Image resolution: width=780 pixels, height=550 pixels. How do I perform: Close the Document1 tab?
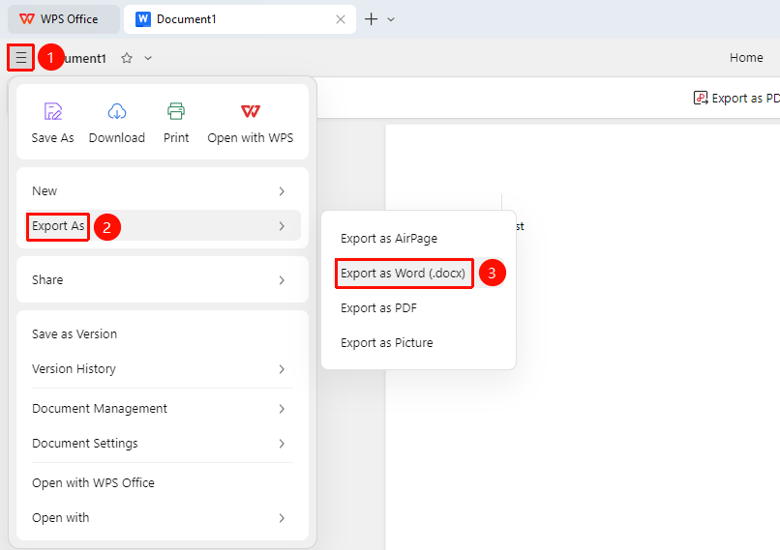(341, 19)
